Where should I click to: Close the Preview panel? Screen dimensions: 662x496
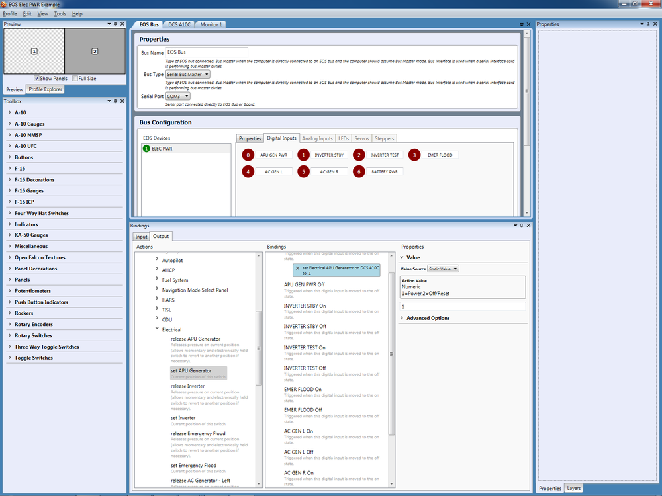[x=122, y=24]
